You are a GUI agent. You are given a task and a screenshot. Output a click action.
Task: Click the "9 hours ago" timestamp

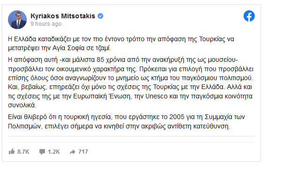[x=46, y=24]
